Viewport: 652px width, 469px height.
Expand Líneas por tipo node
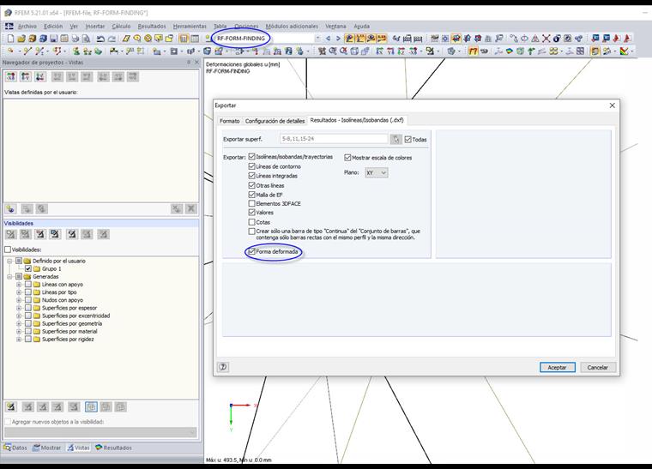click(x=19, y=292)
